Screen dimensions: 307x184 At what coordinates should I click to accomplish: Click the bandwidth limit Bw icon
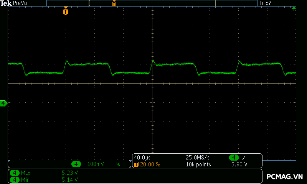pyautogui.click(x=118, y=164)
